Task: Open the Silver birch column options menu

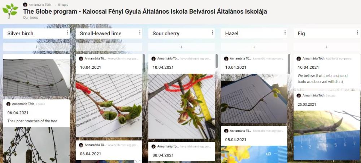Action: pos(67,33)
